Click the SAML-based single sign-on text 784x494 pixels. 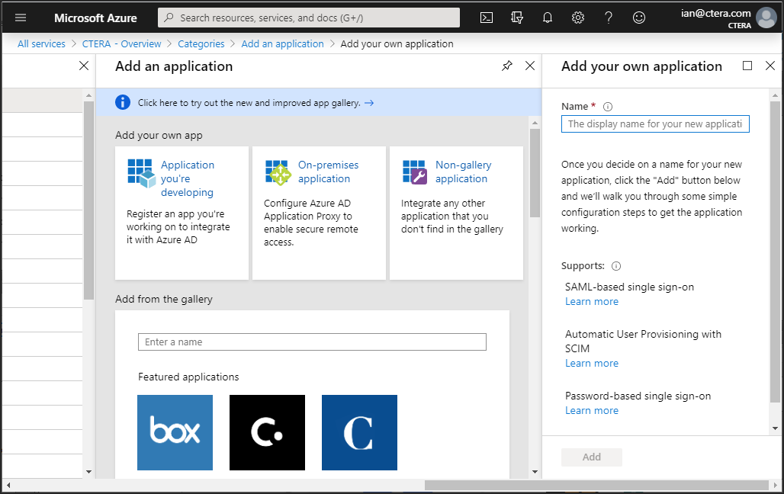629,287
